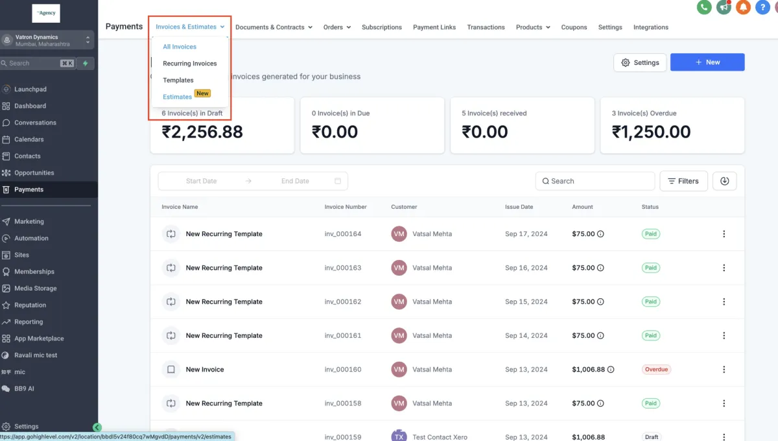Click the End Date field
778x441 pixels.
pos(295,181)
